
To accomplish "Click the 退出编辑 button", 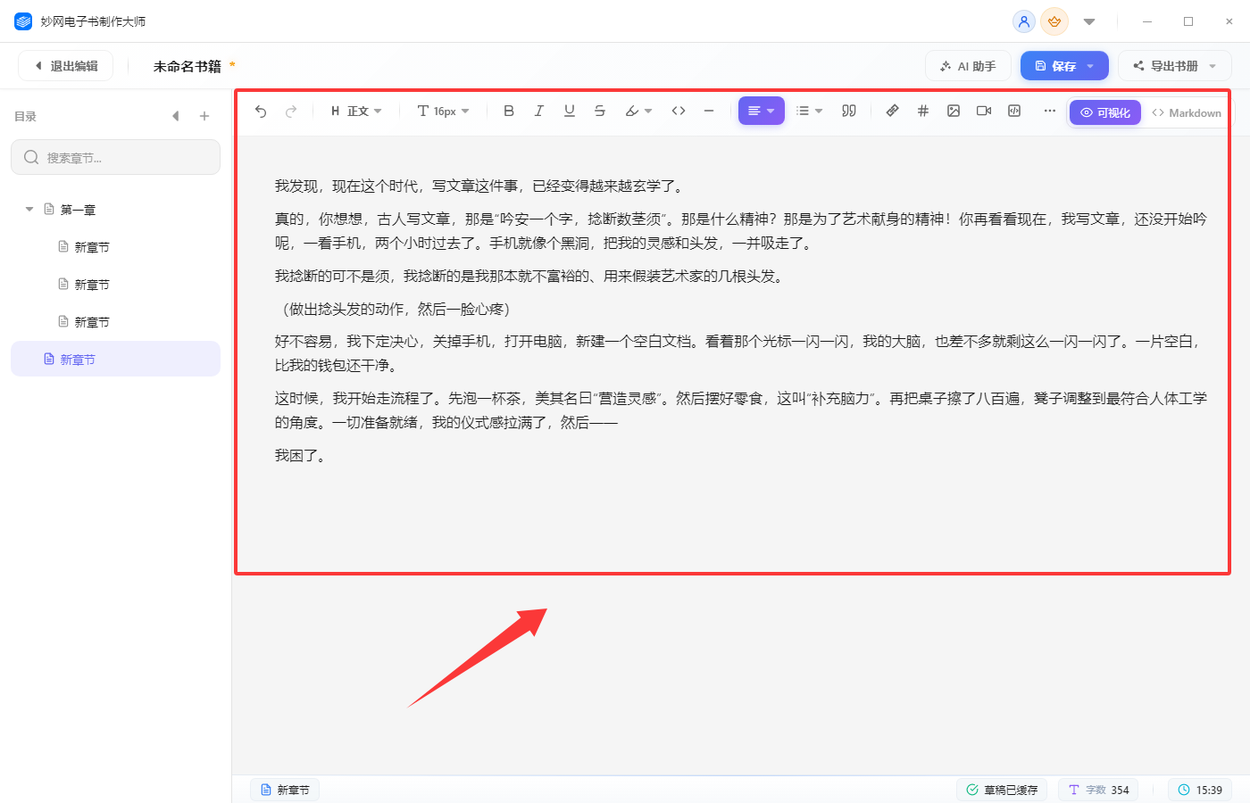I will click(x=65, y=66).
